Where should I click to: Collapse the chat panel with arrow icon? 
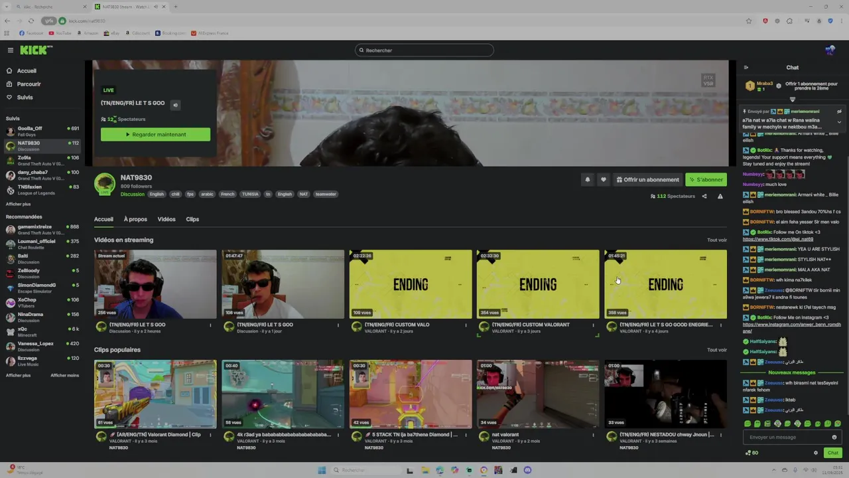coord(746,68)
